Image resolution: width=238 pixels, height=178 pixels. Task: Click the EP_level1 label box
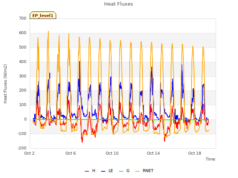pyautogui.click(x=43, y=15)
